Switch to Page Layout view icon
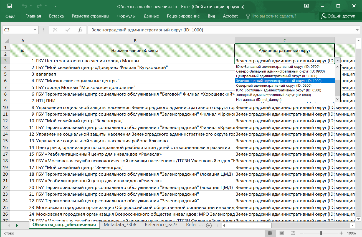 pos(282,233)
